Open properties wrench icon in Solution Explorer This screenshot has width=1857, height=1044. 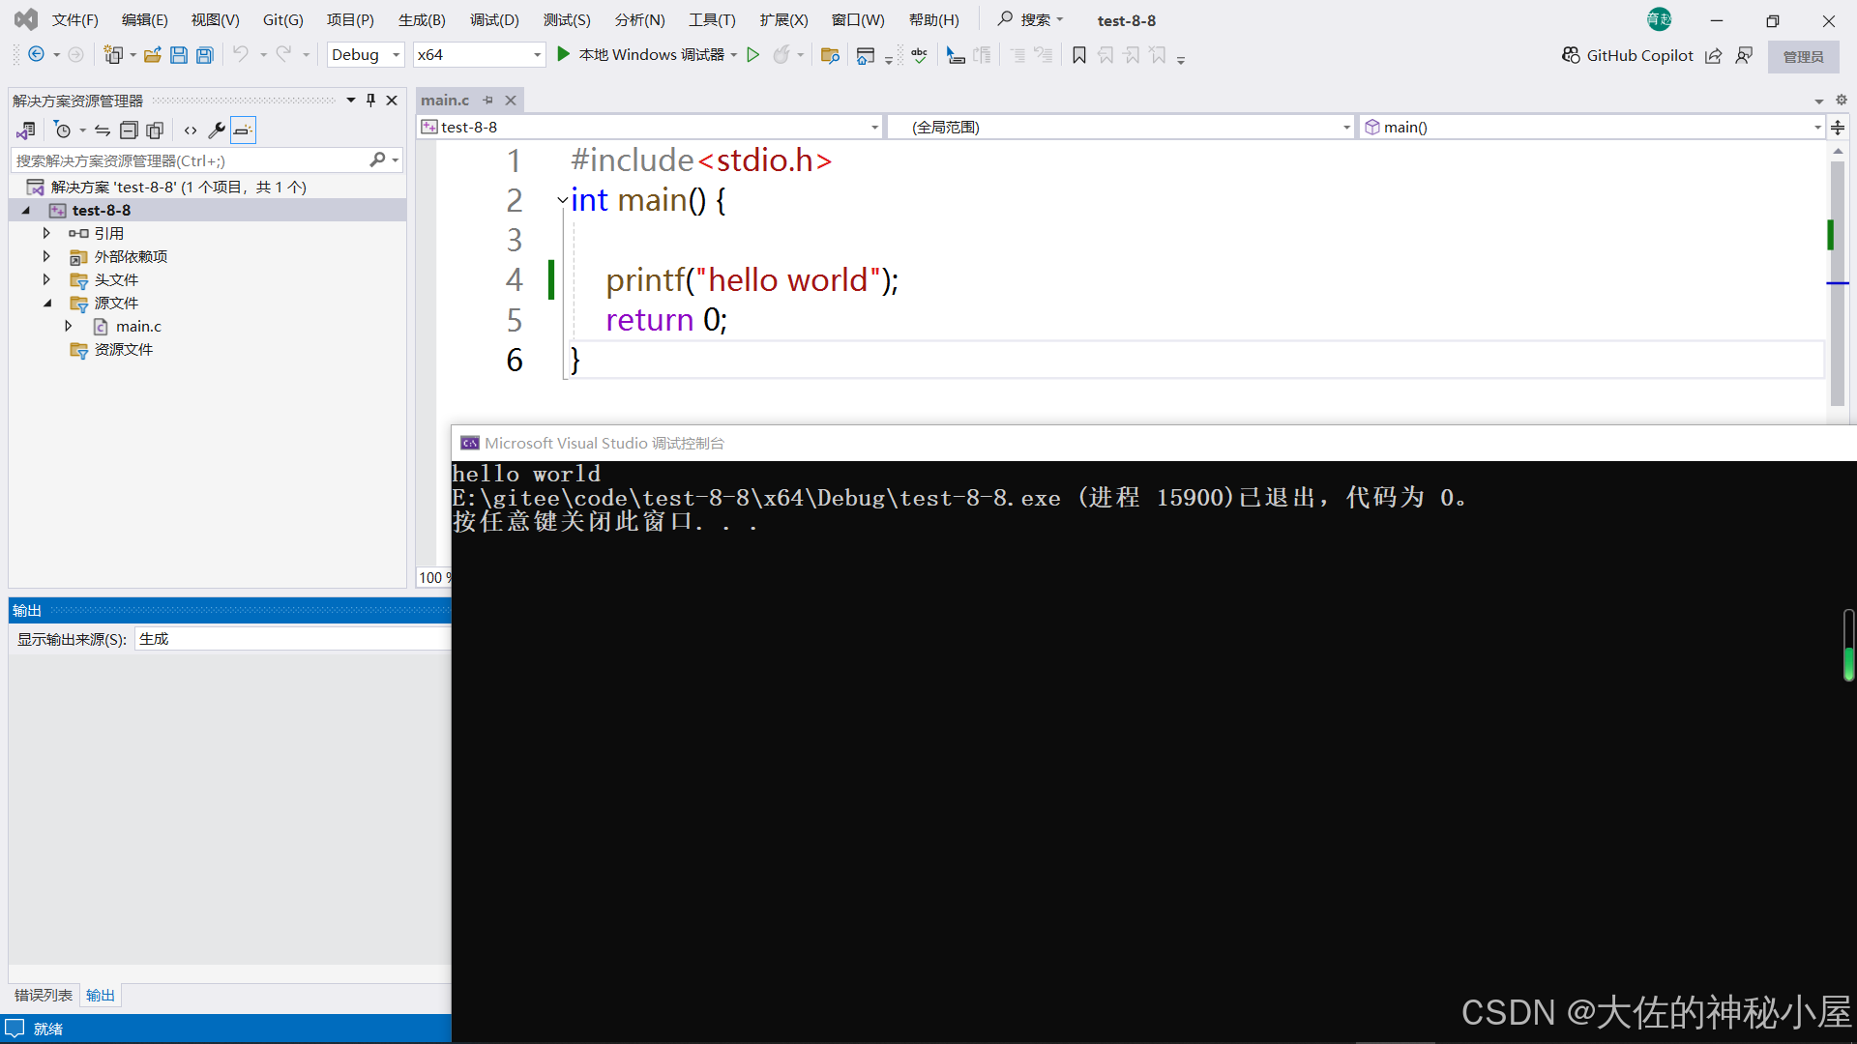217,130
